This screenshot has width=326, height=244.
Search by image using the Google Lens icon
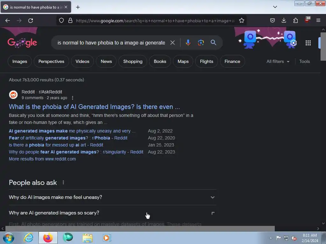pyautogui.click(x=201, y=43)
